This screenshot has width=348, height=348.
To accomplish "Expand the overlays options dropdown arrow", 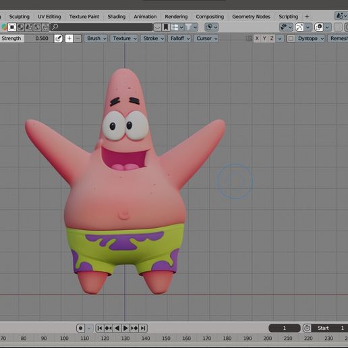I will click(327, 28).
